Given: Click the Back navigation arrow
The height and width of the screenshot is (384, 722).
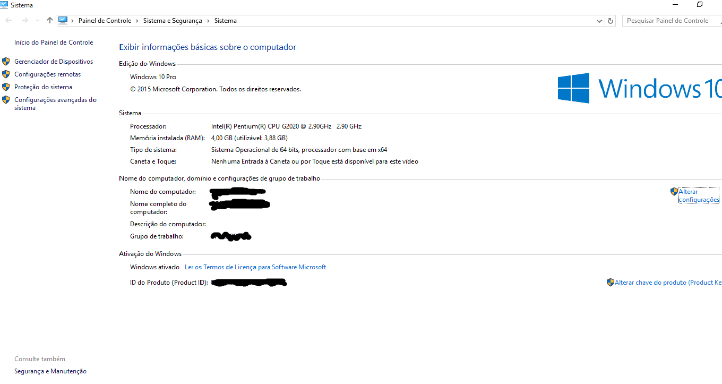Looking at the screenshot, I should click(x=8, y=20).
